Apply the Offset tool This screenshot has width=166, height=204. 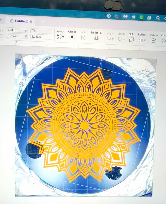coord(72,35)
